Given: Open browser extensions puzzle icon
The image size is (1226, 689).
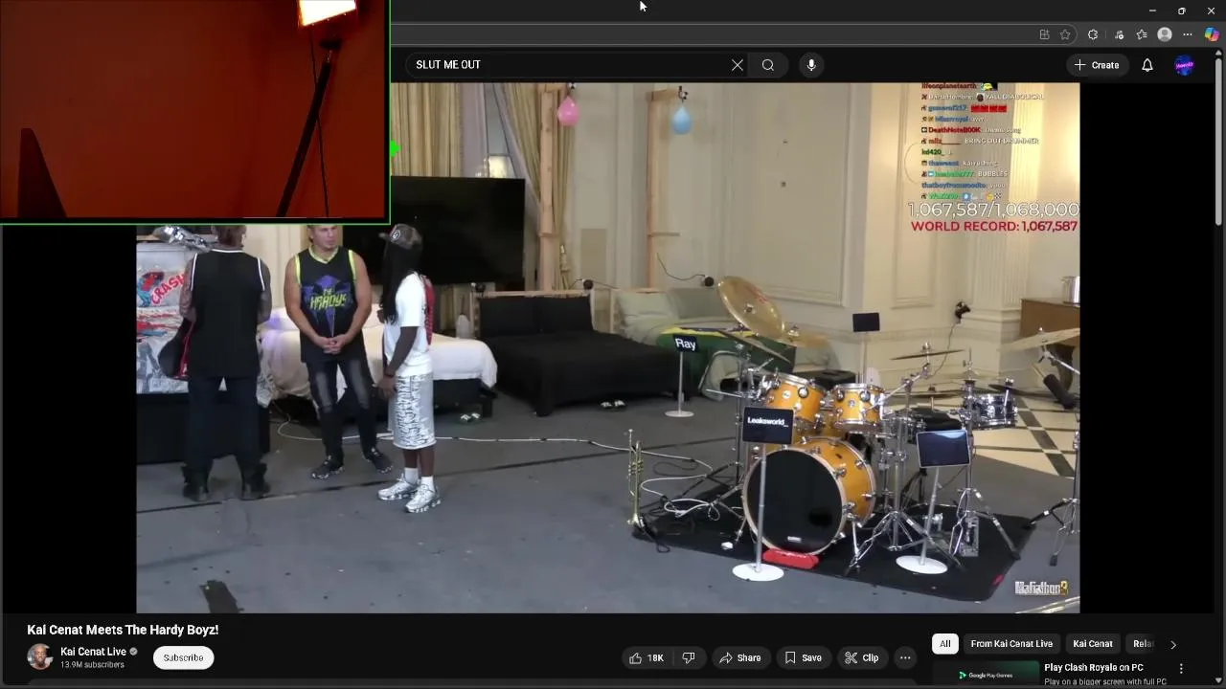Looking at the screenshot, I should tap(1093, 34).
